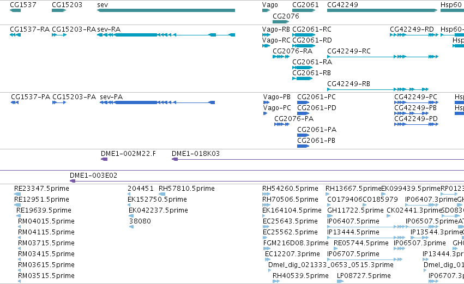464x284 pixels.
Task: Click the IP06507.3prime EST
Action: click(x=400, y=249)
